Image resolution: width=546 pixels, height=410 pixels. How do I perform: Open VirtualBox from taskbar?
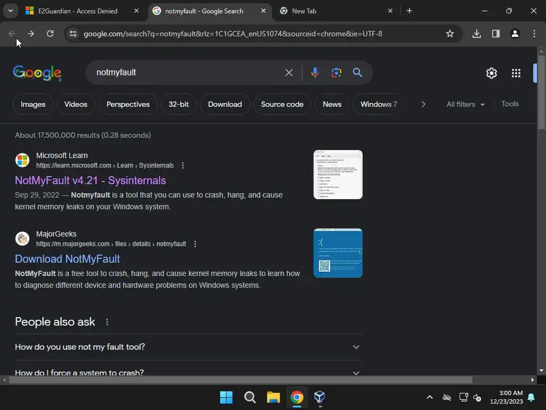click(x=319, y=397)
